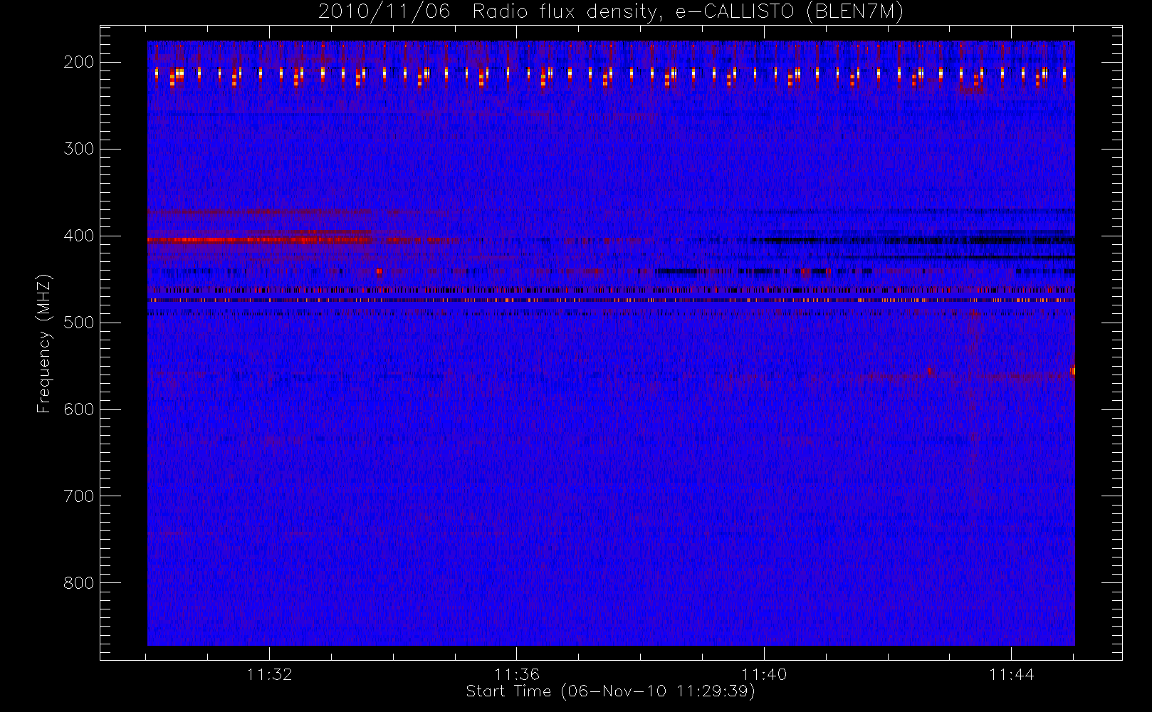The width and height of the screenshot is (1152, 712).
Task: Click the 11:32 time tick label
Action: (x=270, y=674)
